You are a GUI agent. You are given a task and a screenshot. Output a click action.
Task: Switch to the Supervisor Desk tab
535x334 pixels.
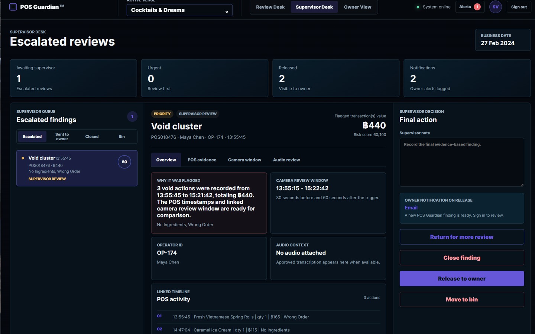click(314, 7)
